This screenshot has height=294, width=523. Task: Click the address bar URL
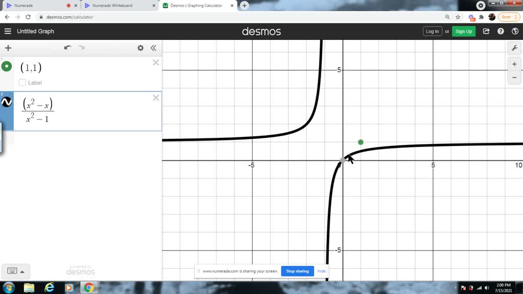[x=69, y=17]
